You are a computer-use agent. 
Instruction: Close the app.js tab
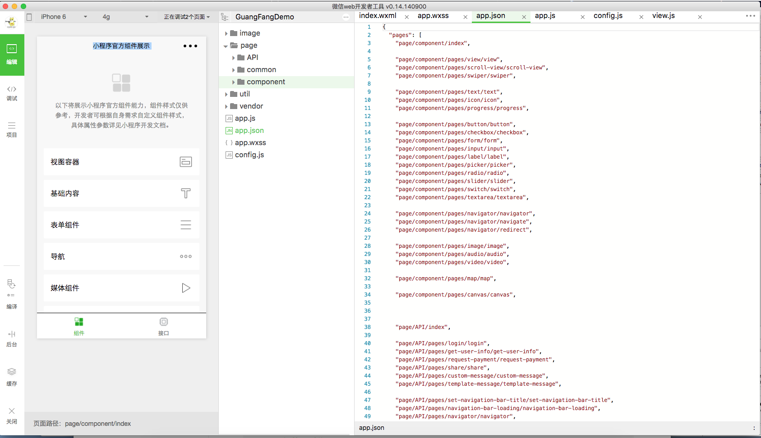coord(583,17)
